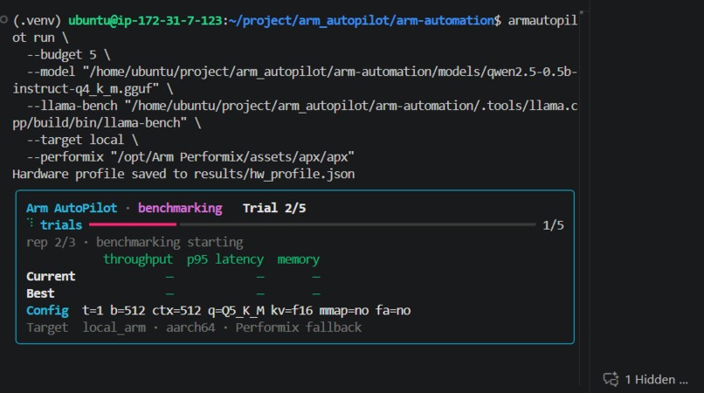
Task: Click the 'Trial 2/5' label
Action: tap(274, 209)
